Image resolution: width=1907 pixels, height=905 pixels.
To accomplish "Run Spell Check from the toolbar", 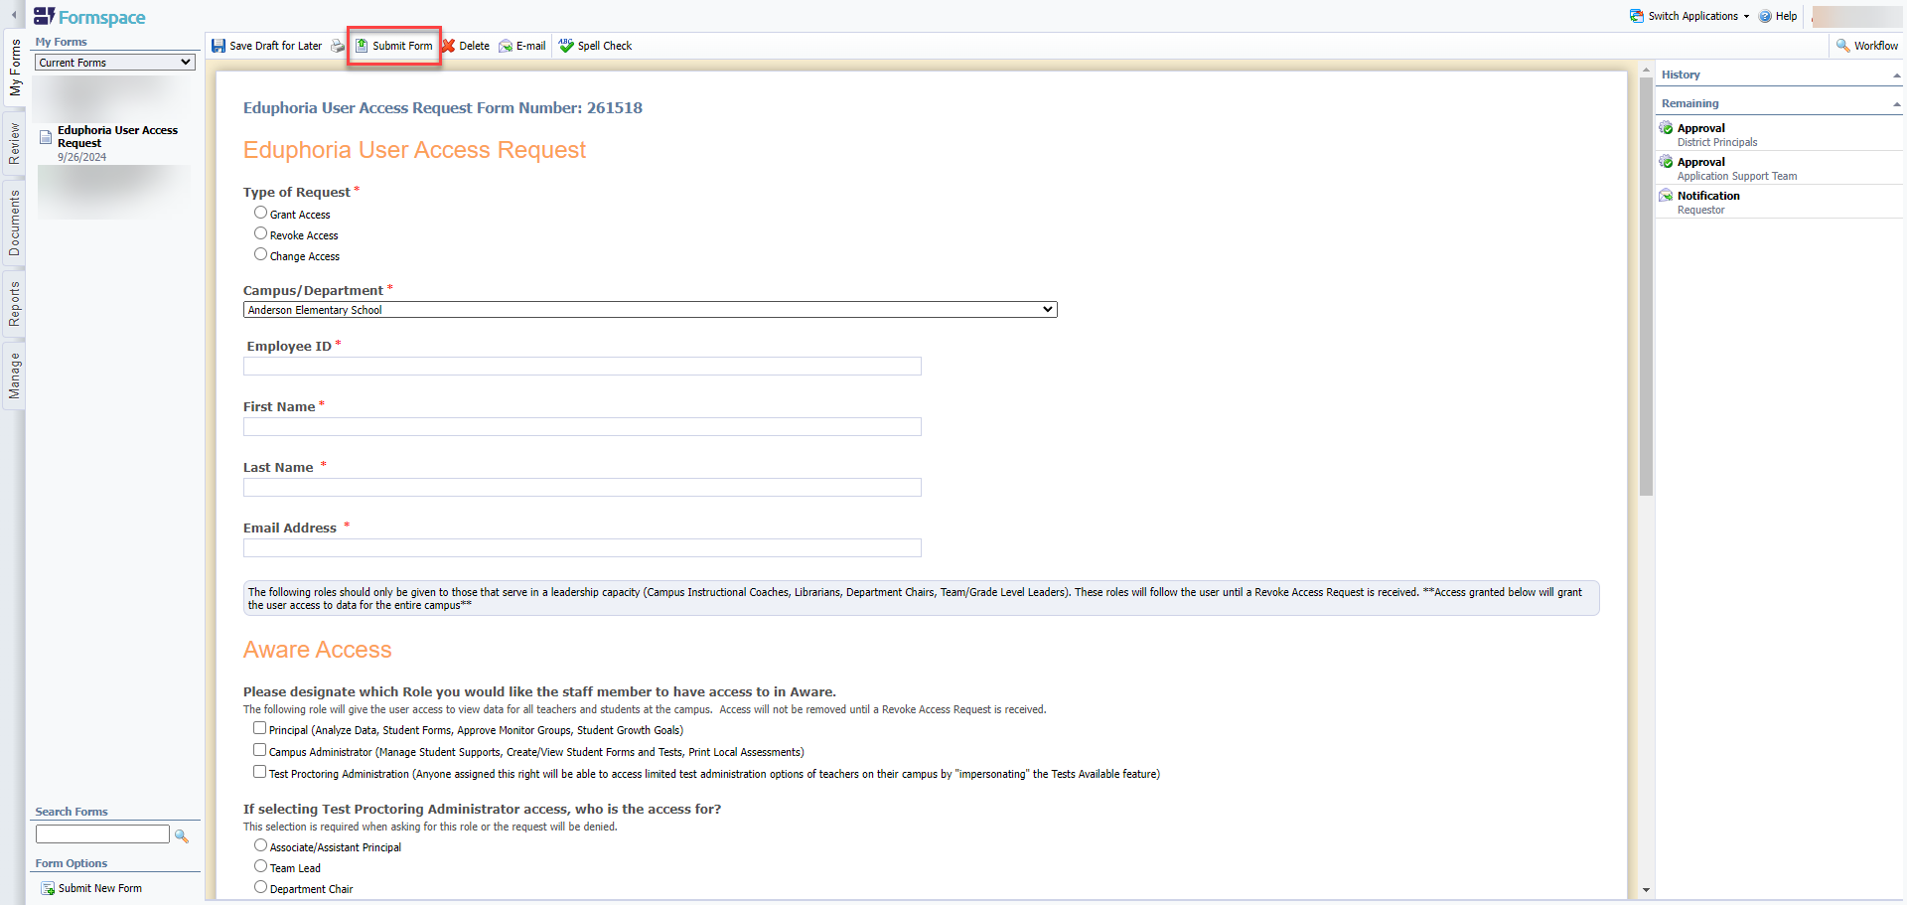I will (x=595, y=46).
